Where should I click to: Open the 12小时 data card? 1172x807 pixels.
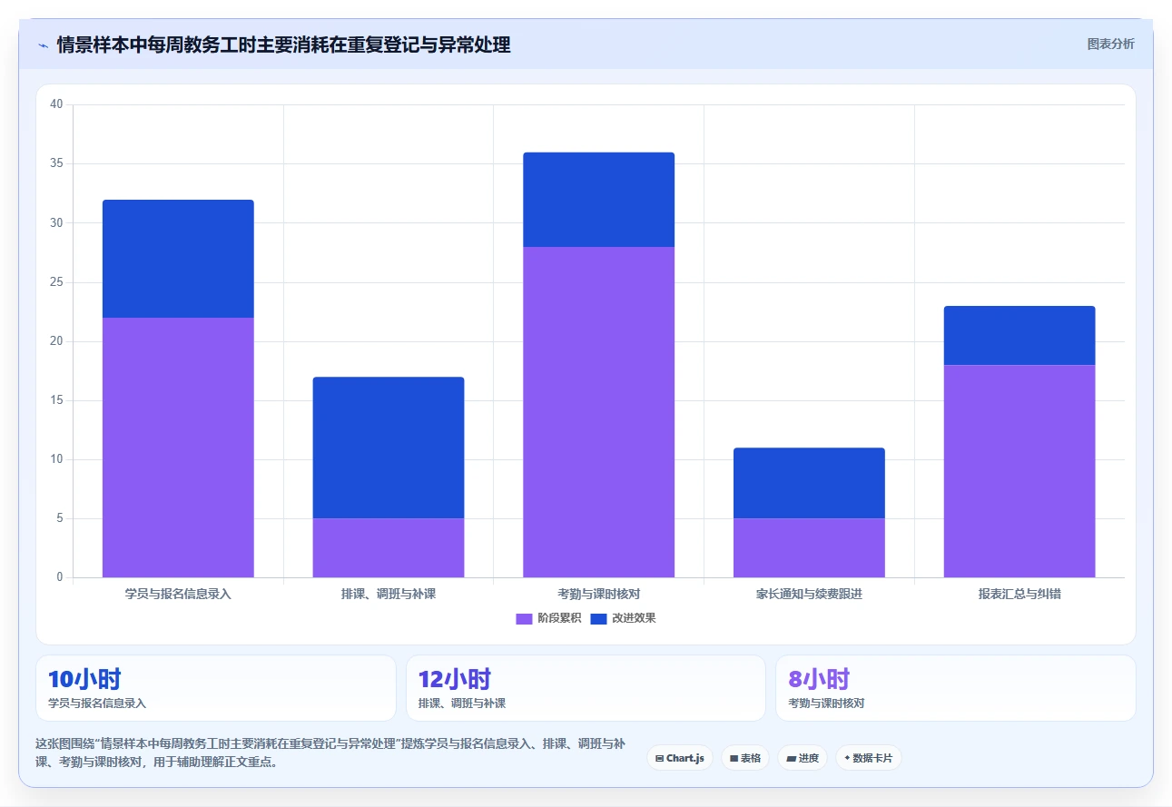(x=586, y=688)
